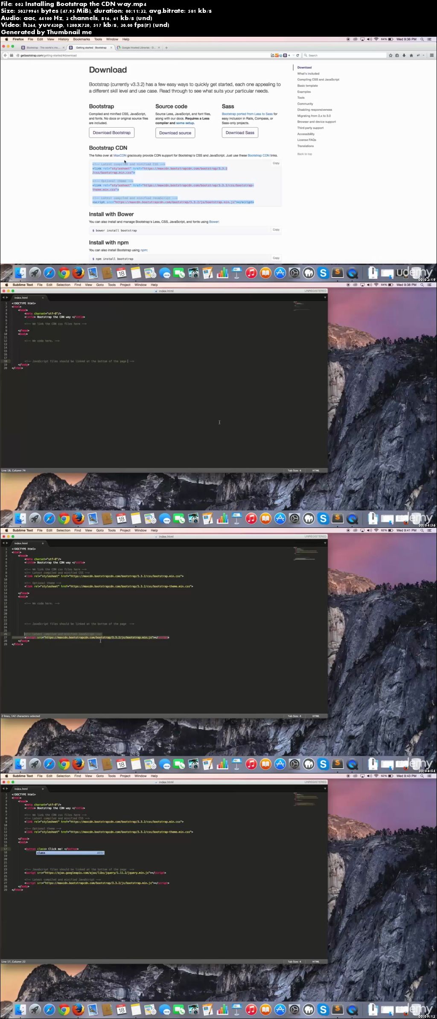Go to sidebar 'Community' entry
Screen dimensions: 437x1019
pos(305,104)
